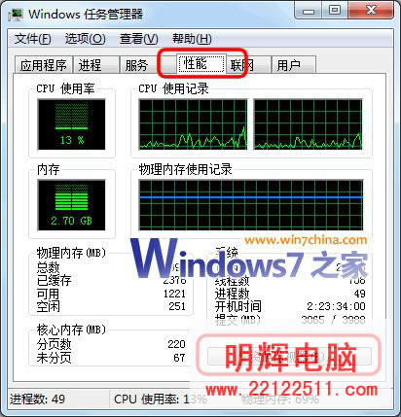
Task: Open the 查看(V) menu
Action: 138,39
